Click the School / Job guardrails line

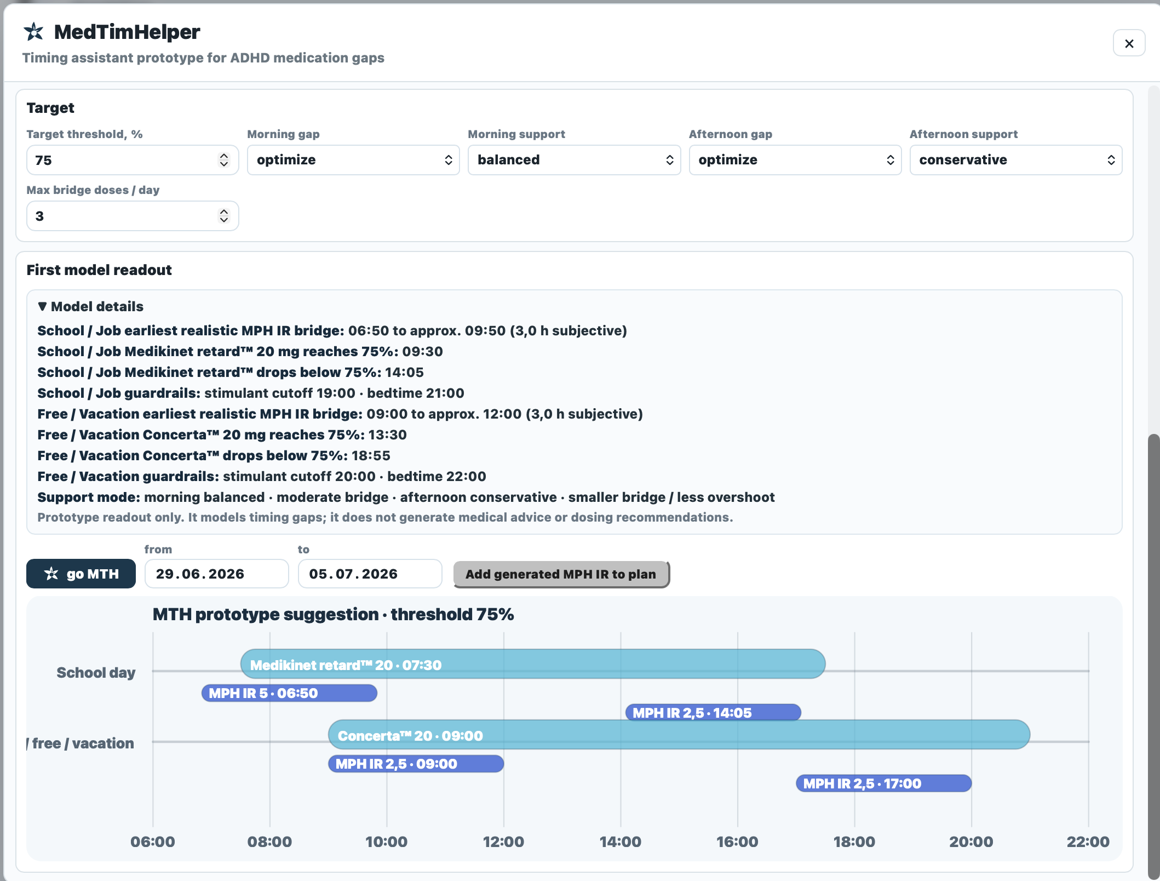pyautogui.click(x=251, y=393)
